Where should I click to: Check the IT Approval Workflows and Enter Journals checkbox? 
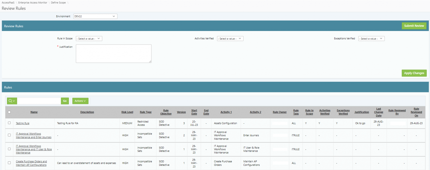(x=9, y=135)
